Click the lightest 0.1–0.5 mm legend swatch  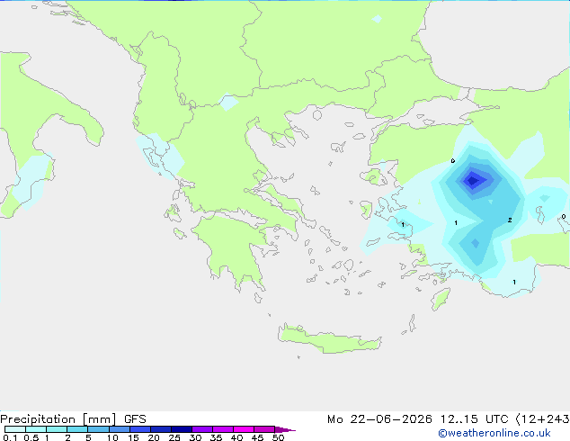pyautogui.click(x=15, y=429)
